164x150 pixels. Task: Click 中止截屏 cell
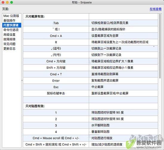click(123, 87)
